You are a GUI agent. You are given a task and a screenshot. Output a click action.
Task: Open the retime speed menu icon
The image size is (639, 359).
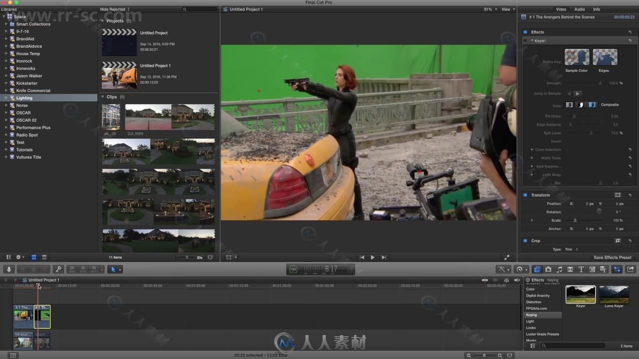pyautogui.click(x=520, y=269)
